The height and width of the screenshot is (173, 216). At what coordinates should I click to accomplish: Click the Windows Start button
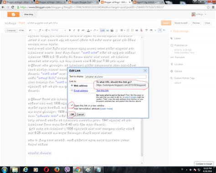pos(5,170)
